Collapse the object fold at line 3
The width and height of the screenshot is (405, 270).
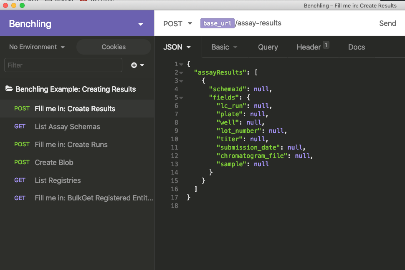click(x=181, y=81)
